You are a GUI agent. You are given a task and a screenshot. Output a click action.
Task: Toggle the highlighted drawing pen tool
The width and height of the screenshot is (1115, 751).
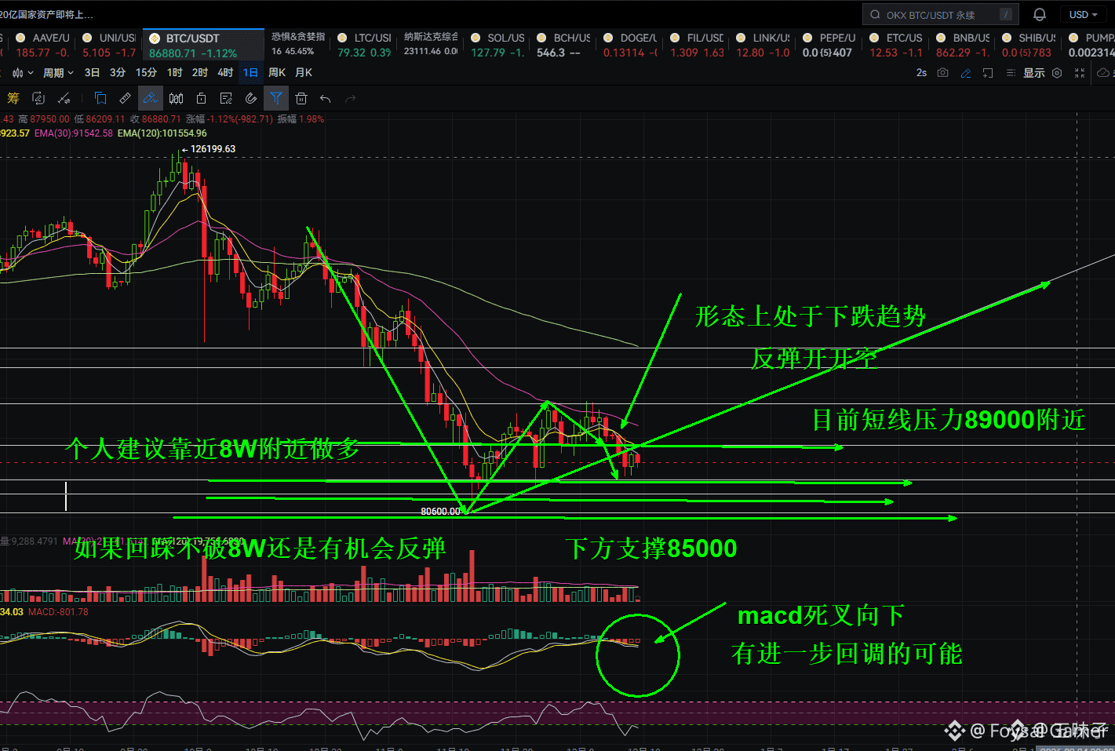point(151,98)
